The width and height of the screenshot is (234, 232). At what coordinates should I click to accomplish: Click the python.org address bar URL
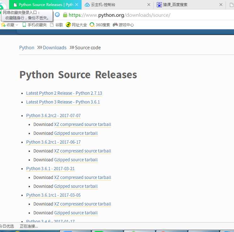119,15
